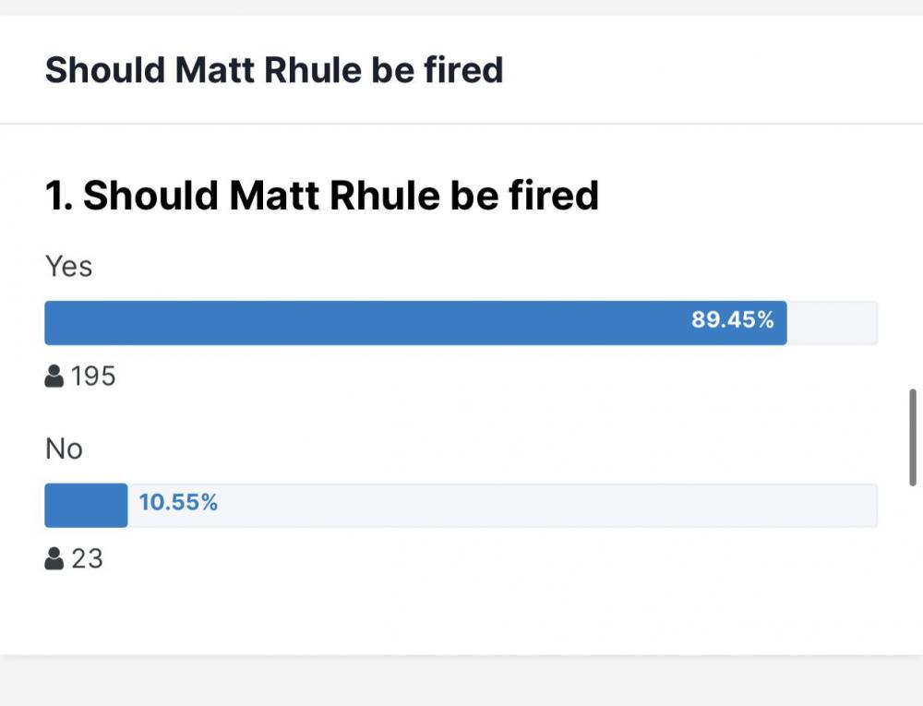Select the Yes poll option label
Image resolution: width=923 pixels, height=706 pixels.
[69, 267]
